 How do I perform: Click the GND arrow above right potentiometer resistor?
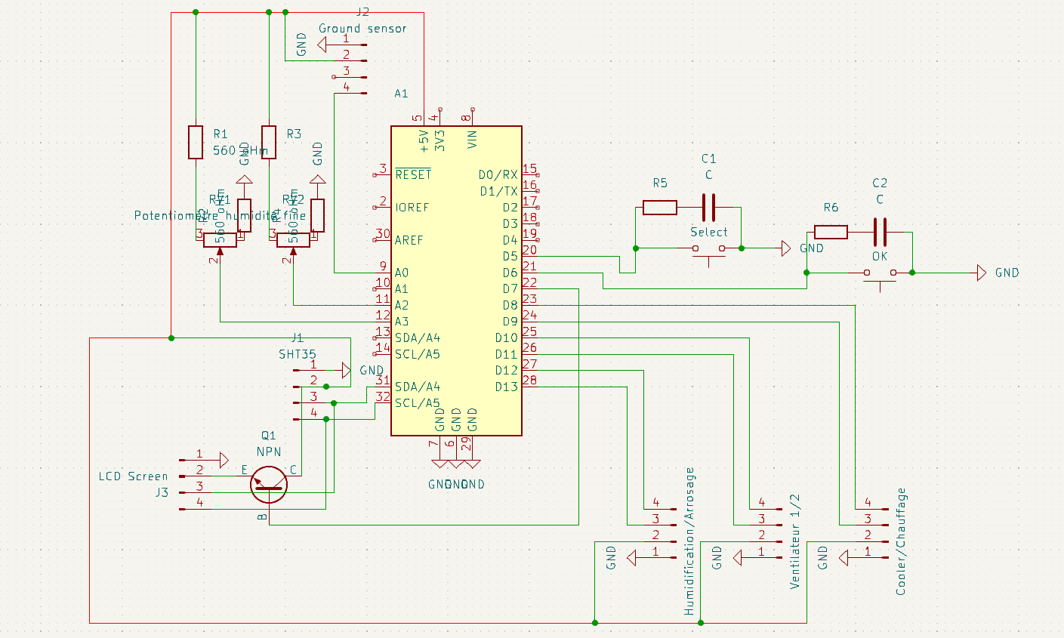[x=317, y=180]
